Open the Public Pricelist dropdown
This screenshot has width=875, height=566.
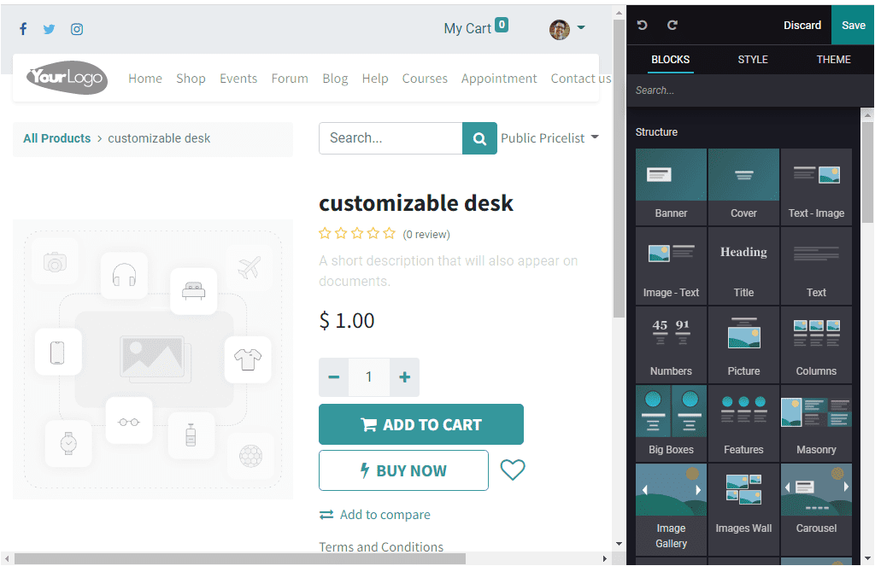pos(549,137)
